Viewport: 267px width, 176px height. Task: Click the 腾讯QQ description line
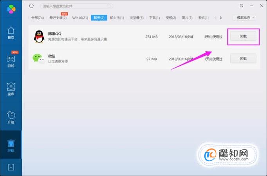tap(78, 39)
